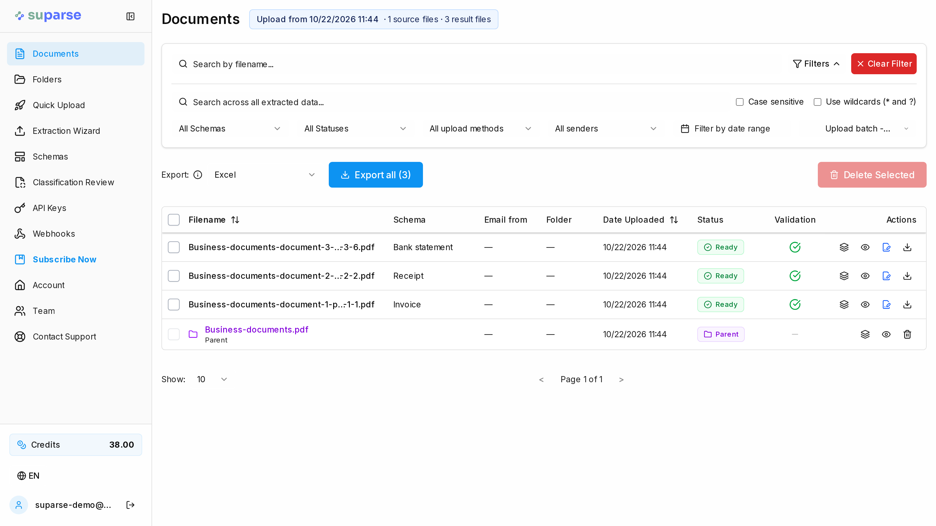
Task: Open the All senders dropdown
Action: coord(606,129)
